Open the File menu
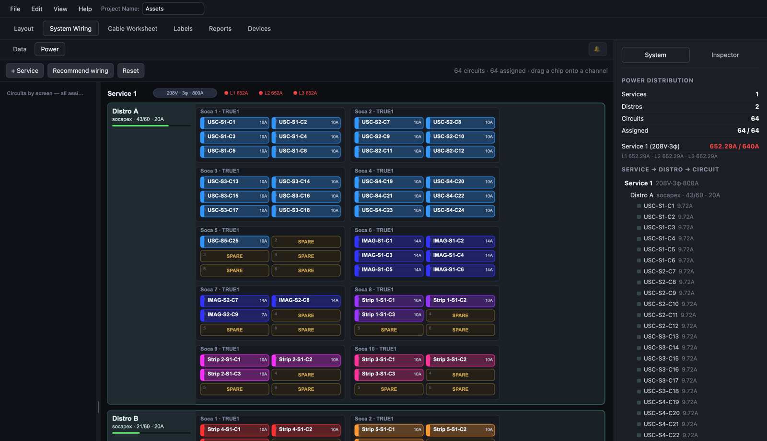Viewport: 767px width, 441px height. 15,9
